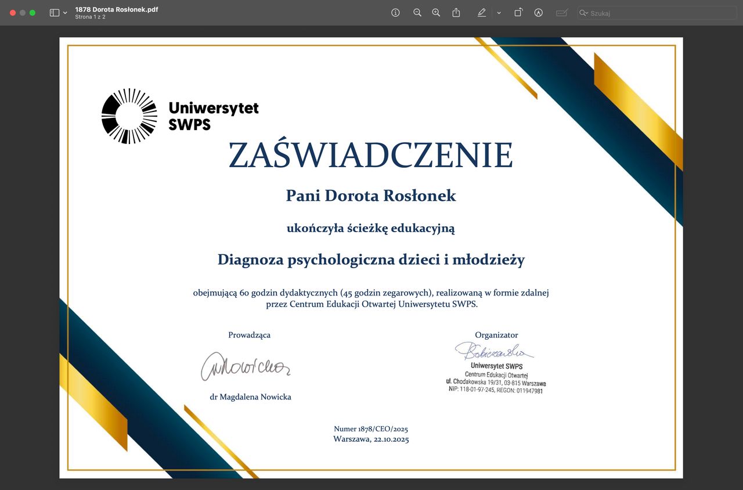Click the ZAŚWIADCZENIE heading in the document
Screen dimensions: 743x490
(x=370, y=156)
